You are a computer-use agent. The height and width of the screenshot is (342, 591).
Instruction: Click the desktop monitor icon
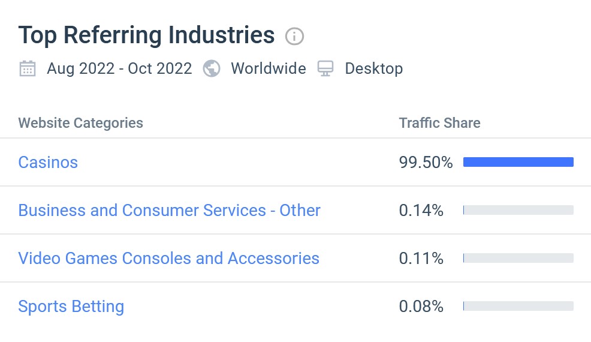coord(325,68)
